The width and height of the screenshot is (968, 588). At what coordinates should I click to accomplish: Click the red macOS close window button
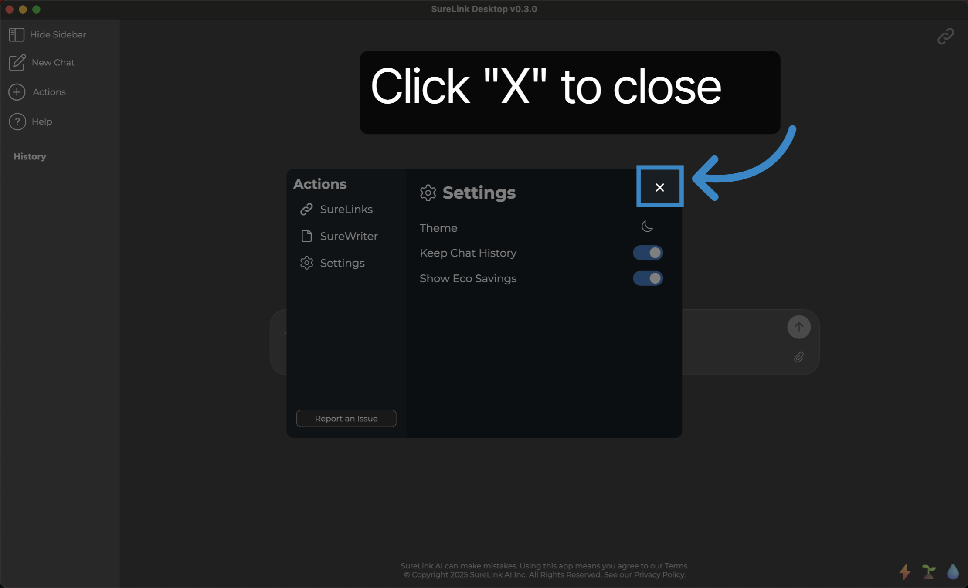(x=9, y=9)
